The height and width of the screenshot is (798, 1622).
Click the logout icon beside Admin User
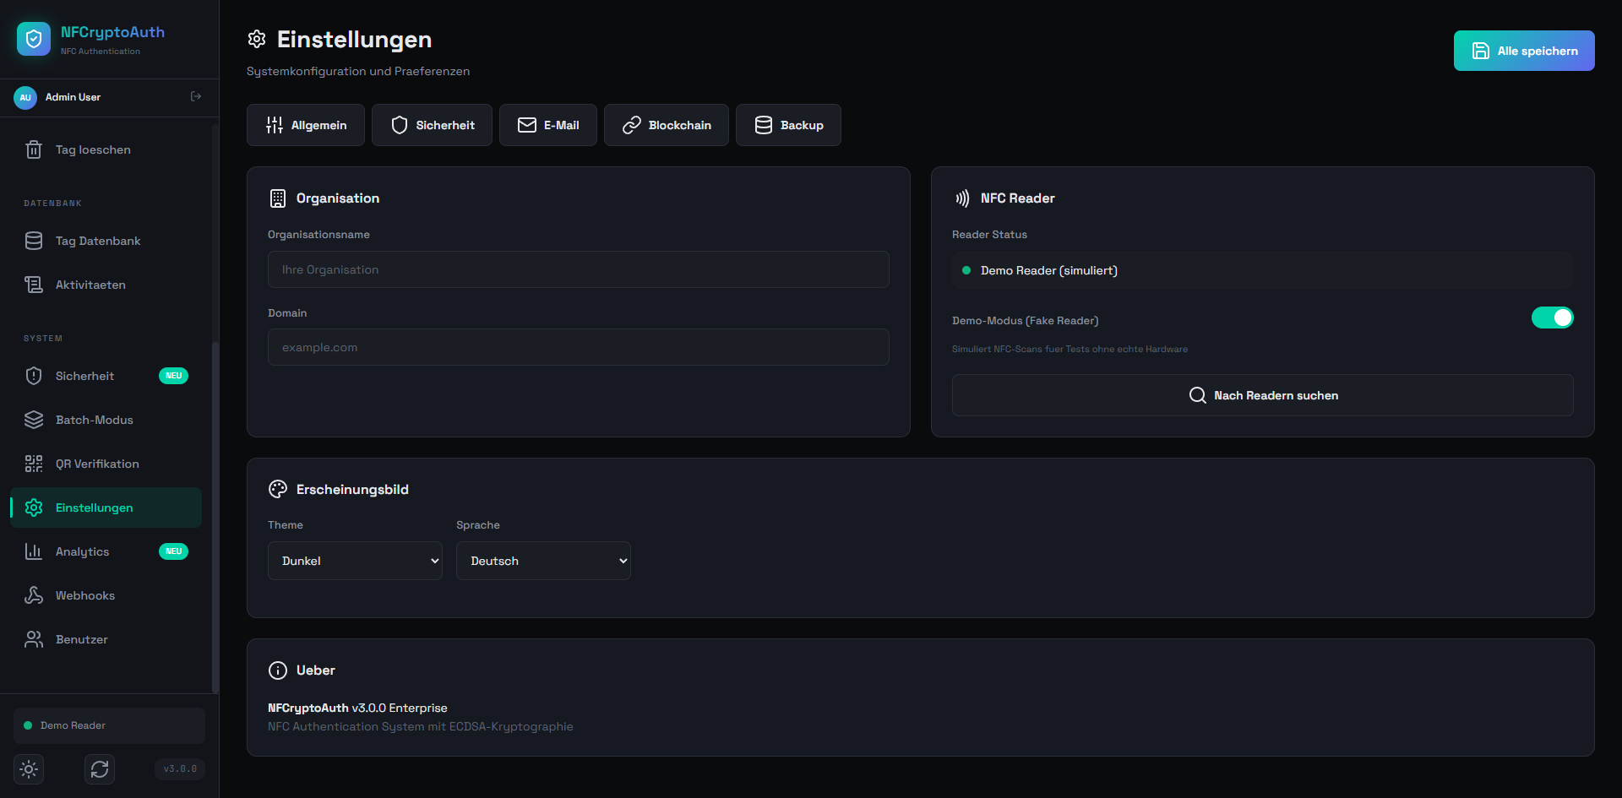196,97
